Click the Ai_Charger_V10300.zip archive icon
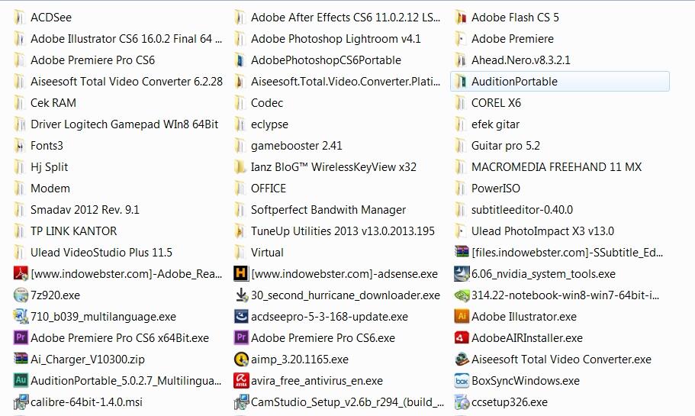This screenshot has height=416, width=695. point(21,359)
